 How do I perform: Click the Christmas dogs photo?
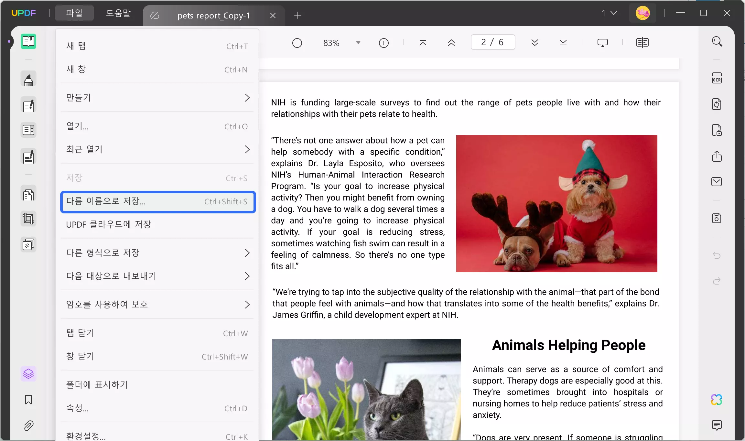click(556, 203)
